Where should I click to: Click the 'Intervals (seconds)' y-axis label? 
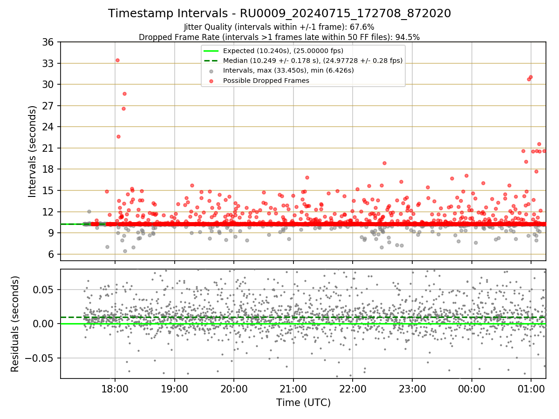(x=33, y=151)
